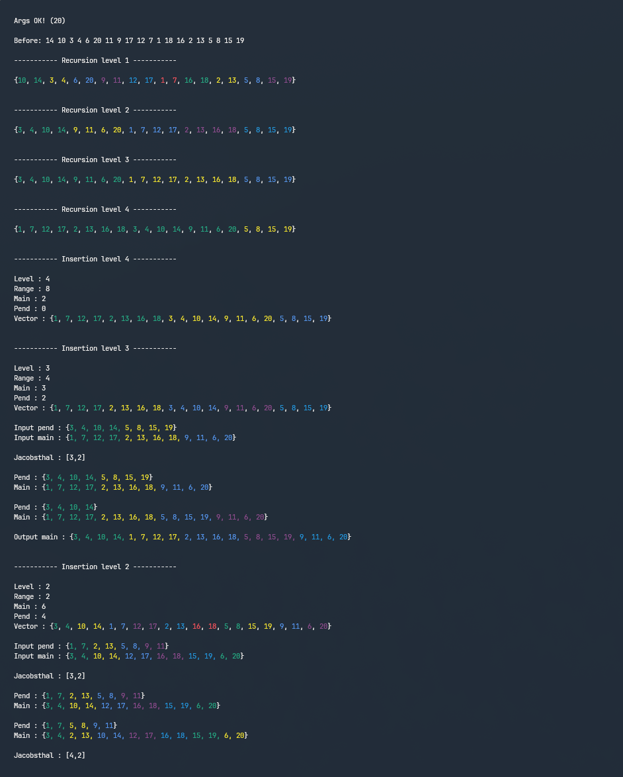Click the 'Main : 2' label line

29,298
